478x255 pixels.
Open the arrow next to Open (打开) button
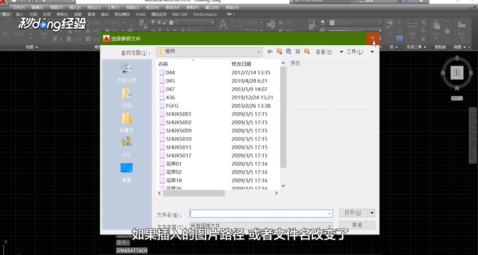point(372,213)
